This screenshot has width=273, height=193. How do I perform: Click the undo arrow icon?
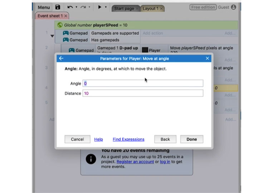pos(70,7)
